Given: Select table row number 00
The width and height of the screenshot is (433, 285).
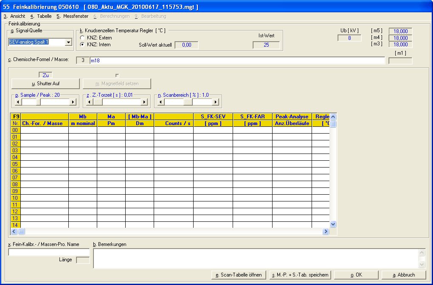Looking at the screenshot, I should pos(15,130).
